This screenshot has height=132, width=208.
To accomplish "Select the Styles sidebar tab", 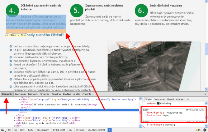I will [x=148, y=99].
